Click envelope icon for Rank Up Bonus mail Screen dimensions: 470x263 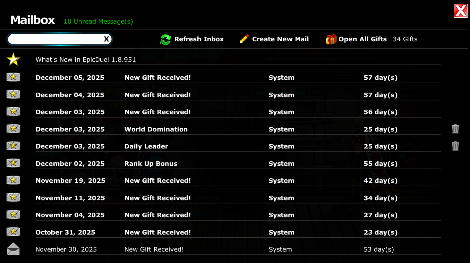tap(13, 163)
